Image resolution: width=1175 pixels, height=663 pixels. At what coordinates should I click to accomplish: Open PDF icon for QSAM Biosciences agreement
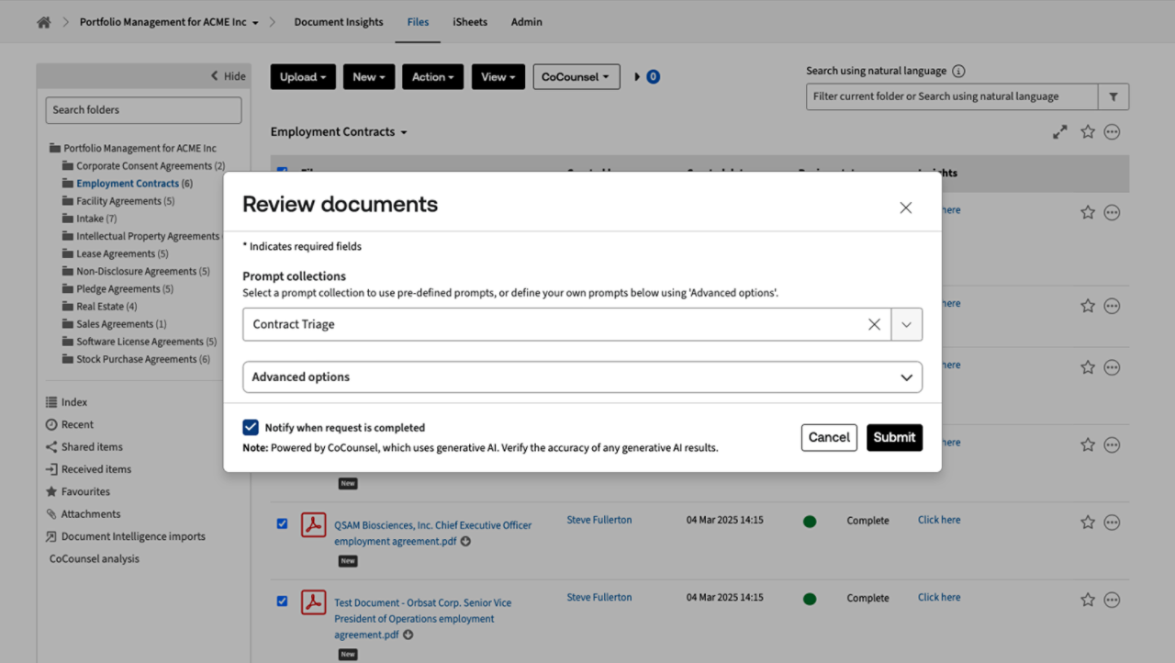click(314, 525)
